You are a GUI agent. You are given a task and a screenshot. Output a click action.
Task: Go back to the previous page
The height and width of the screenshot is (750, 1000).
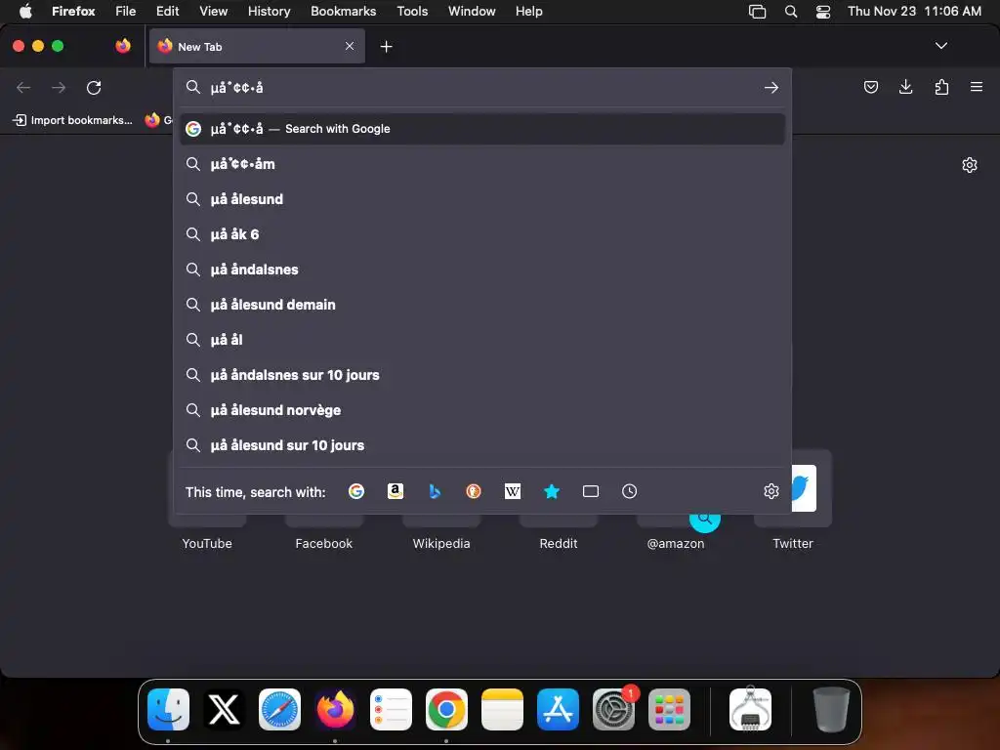tap(23, 87)
